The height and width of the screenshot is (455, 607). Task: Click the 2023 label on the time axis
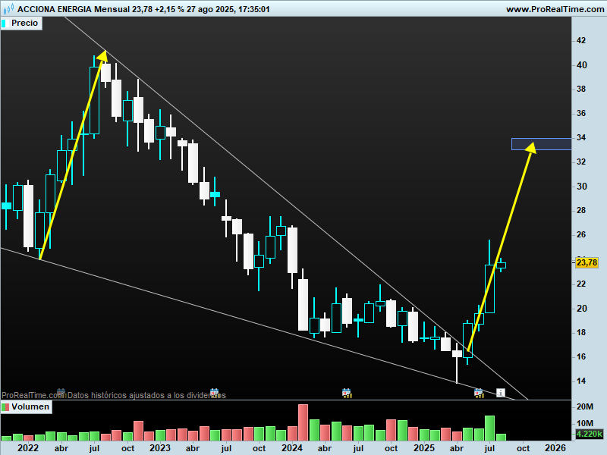[160, 448]
